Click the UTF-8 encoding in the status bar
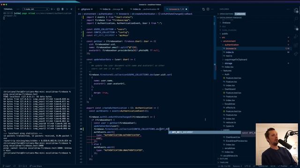The height and width of the screenshot is (168, 300). [x=247, y=166]
